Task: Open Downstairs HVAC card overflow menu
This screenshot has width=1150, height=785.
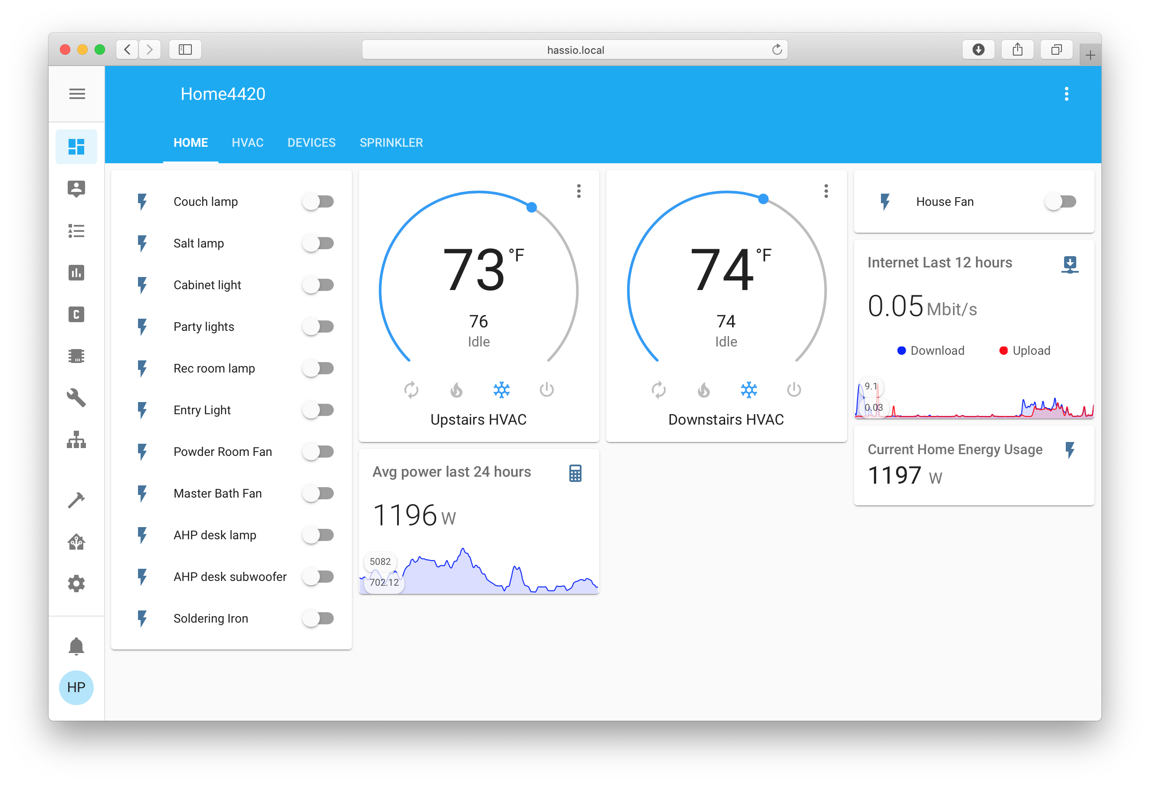Action: click(826, 191)
